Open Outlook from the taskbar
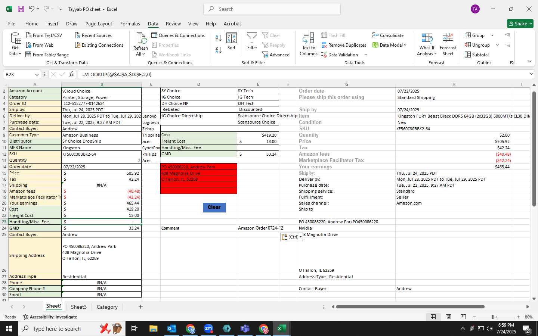This screenshot has width=538, height=336. 172,329
